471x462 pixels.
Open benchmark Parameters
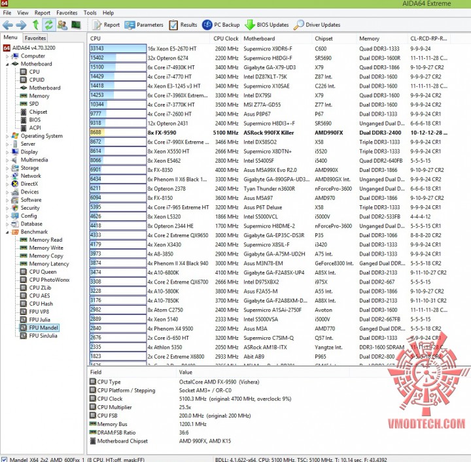click(144, 25)
